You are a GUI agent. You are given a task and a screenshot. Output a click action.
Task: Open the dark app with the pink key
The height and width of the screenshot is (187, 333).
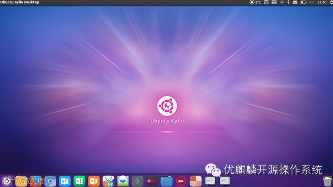point(152,181)
